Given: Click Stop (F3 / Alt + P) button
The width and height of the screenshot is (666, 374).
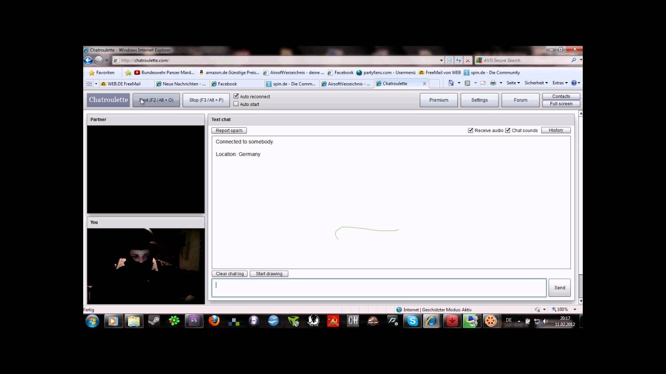Looking at the screenshot, I should 206,100.
